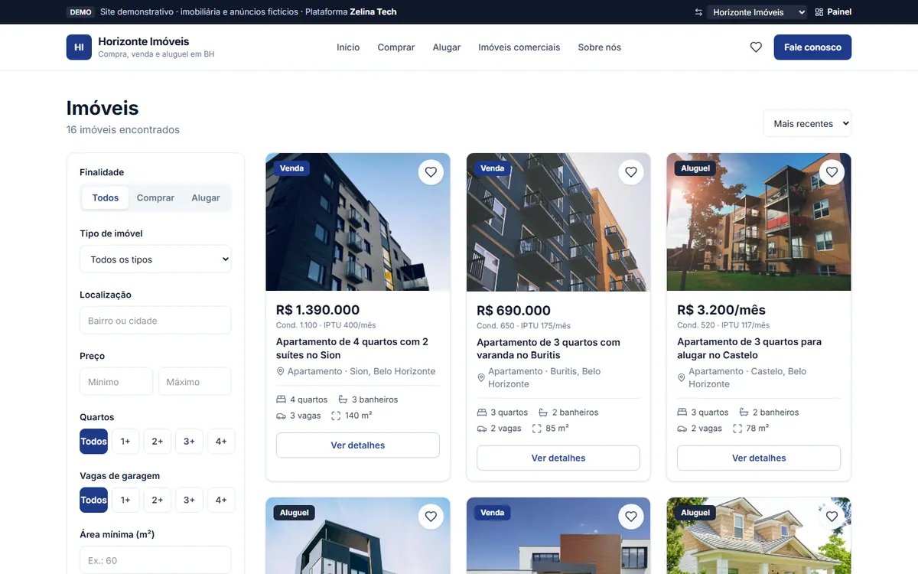Click bath icon beside 3 banheiros
Viewport: 918px width, 574px height.
pos(343,400)
